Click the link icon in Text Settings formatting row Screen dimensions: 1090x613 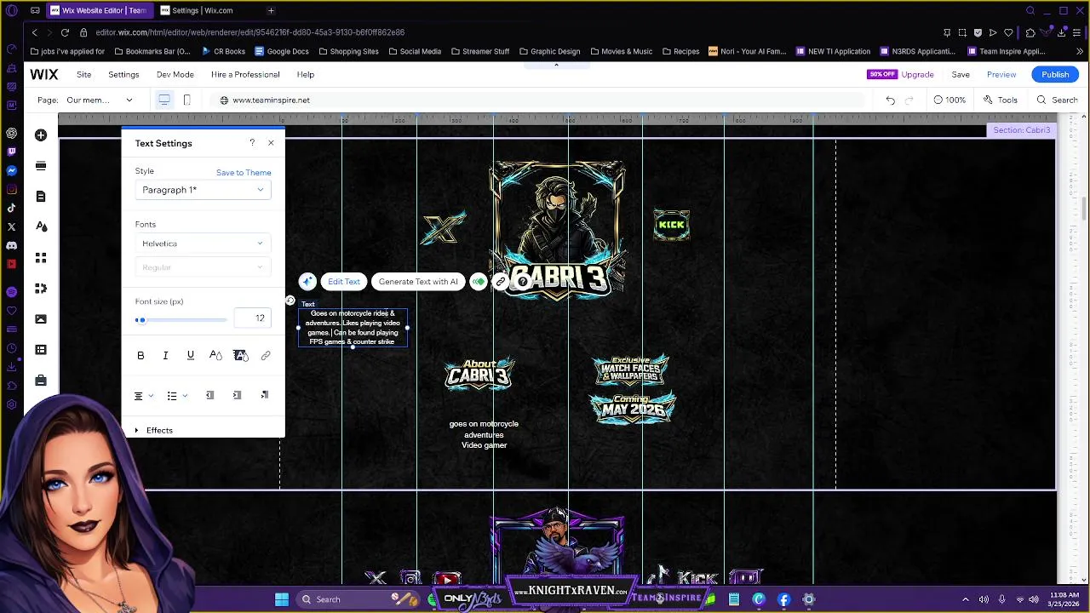tap(266, 356)
